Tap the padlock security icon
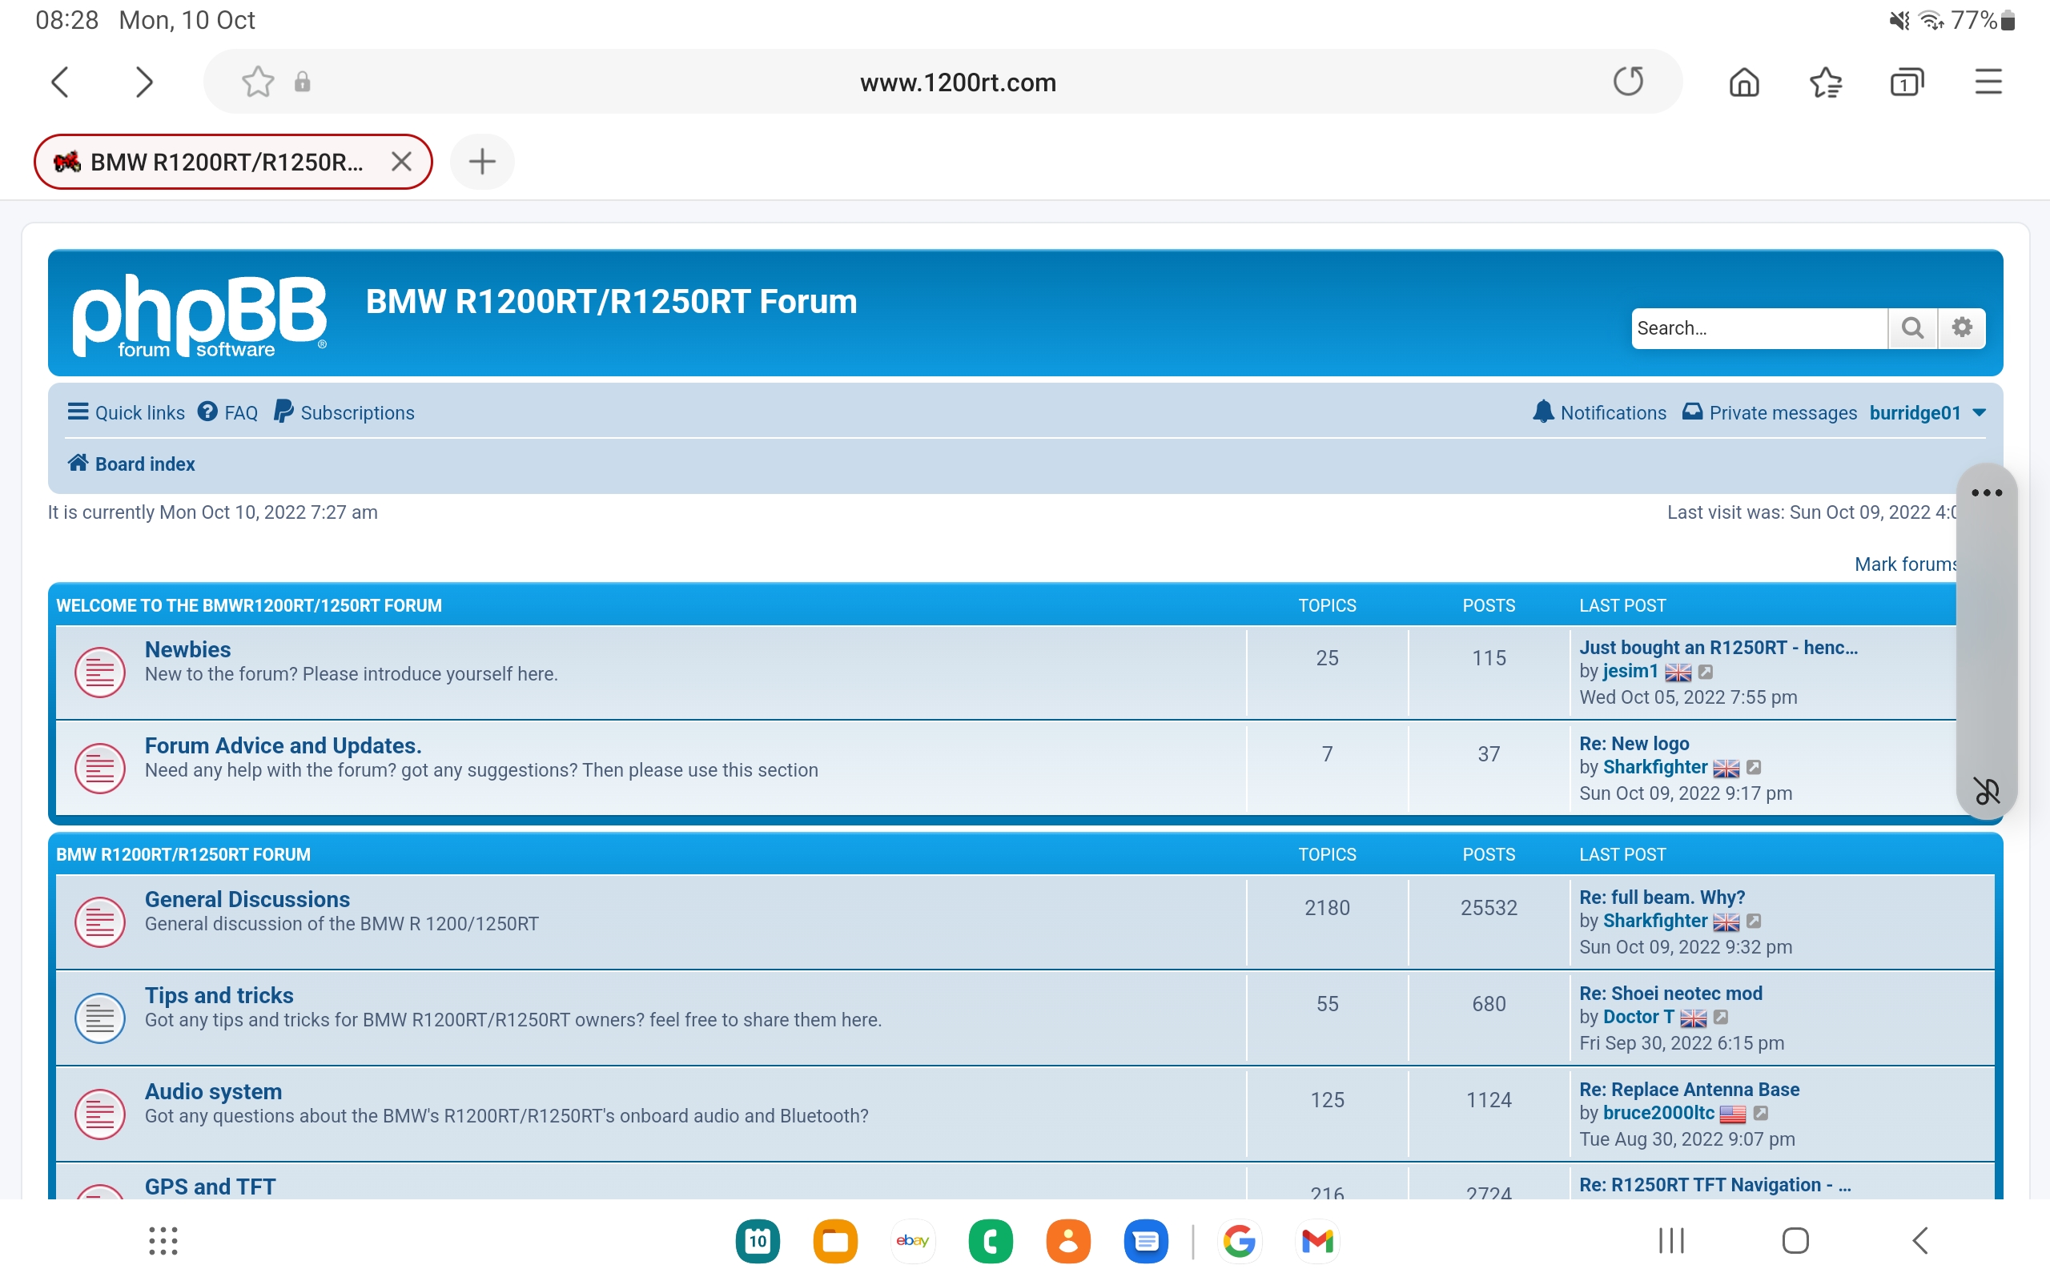 303,82
